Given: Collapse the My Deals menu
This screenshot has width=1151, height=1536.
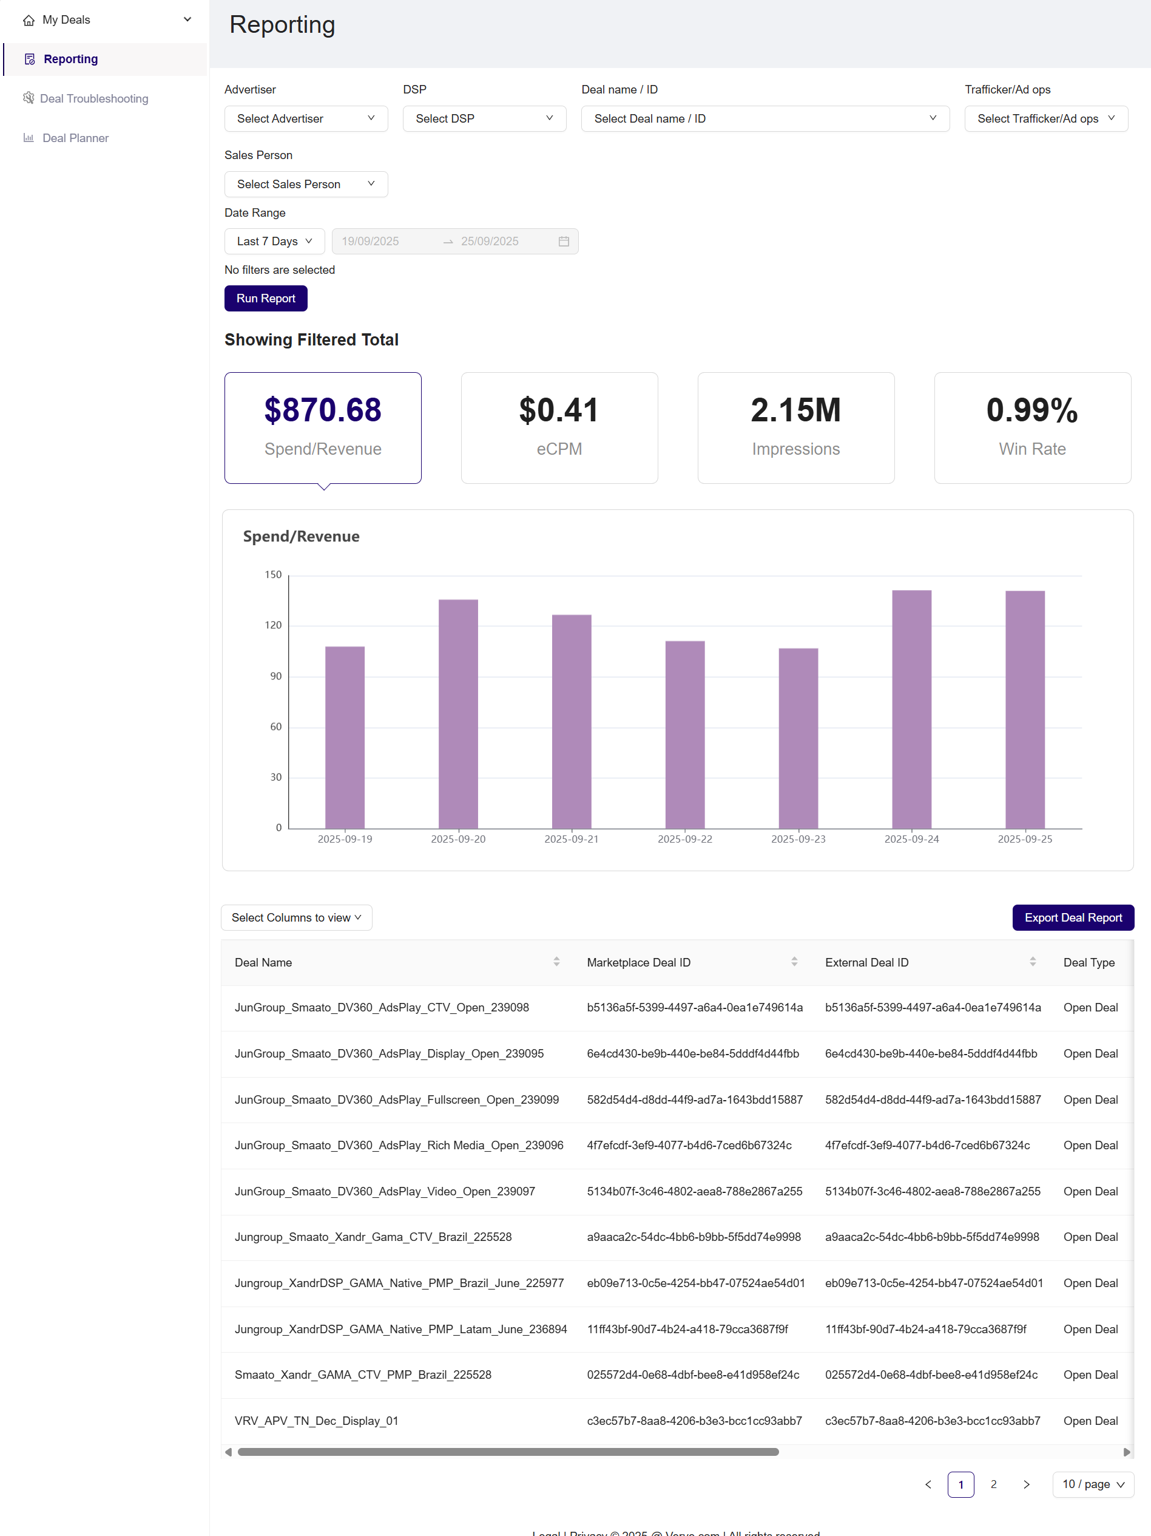Looking at the screenshot, I should tap(187, 19).
